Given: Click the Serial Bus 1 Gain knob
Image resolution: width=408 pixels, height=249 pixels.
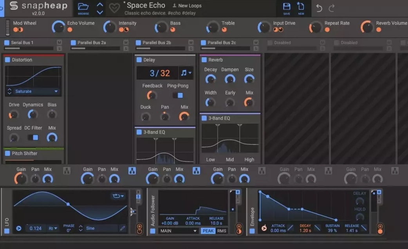Looking at the screenshot, I should point(20,179).
